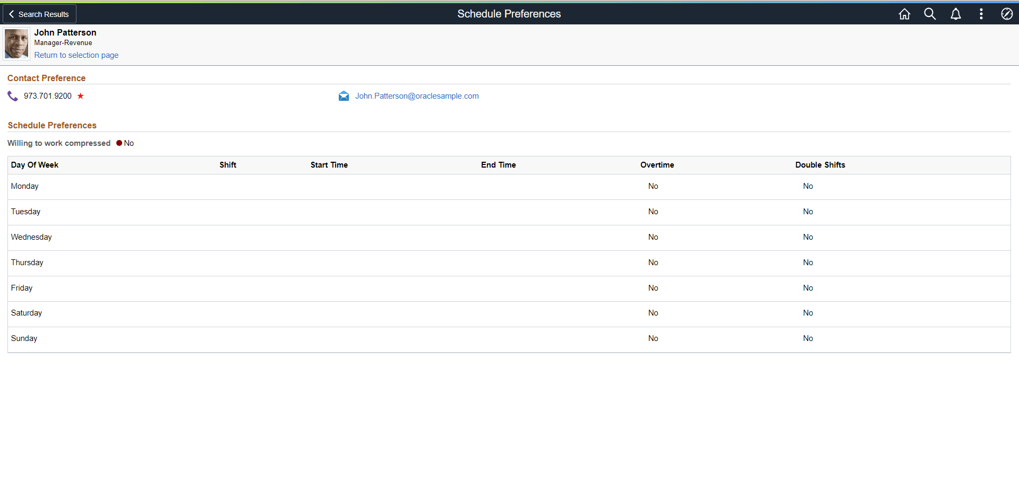Open the NavBar compass icon
The height and width of the screenshot is (498, 1019).
point(1007,14)
